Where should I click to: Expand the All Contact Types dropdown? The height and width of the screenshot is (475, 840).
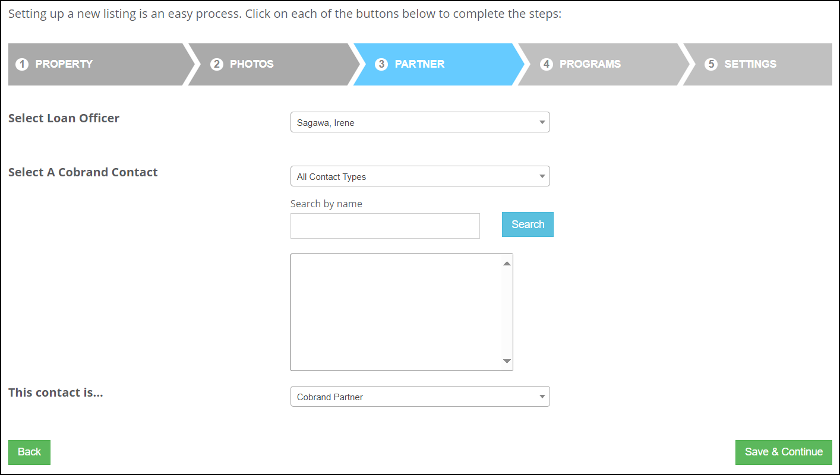pyautogui.click(x=420, y=176)
